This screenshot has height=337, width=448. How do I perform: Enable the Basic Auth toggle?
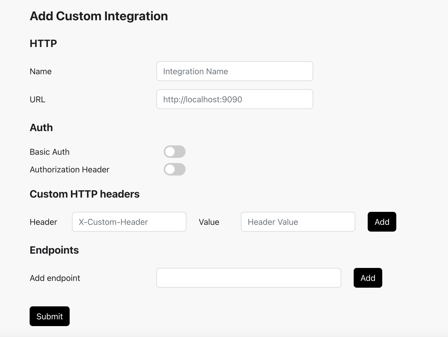click(x=174, y=152)
